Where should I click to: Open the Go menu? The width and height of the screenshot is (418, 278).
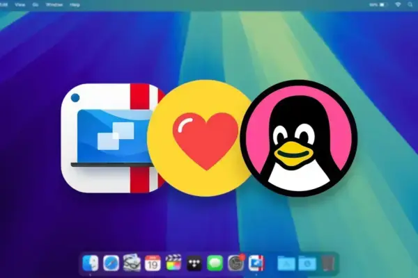[x=36, y=5]
